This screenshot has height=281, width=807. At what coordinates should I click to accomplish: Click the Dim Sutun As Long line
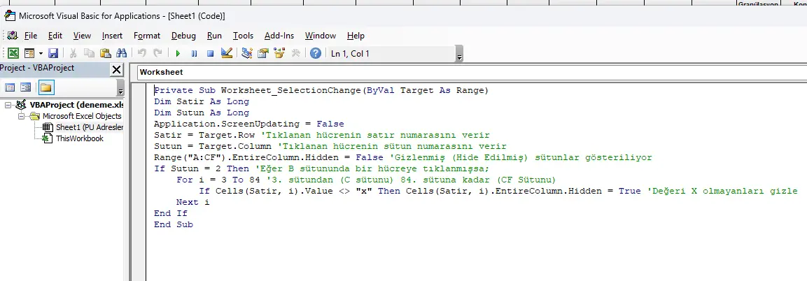pyautogui.click(x=202, y=113)
